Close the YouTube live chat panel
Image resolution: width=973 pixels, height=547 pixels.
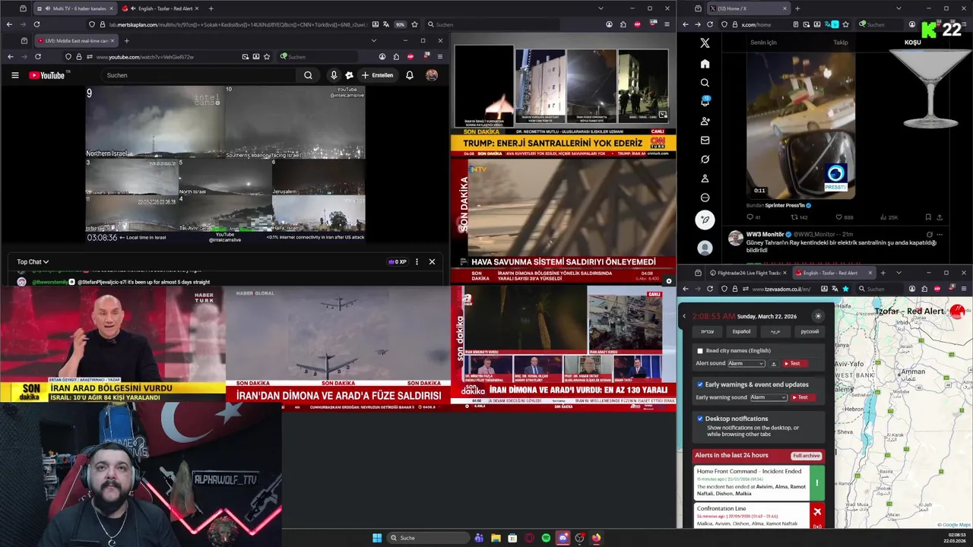pos(432,261)
